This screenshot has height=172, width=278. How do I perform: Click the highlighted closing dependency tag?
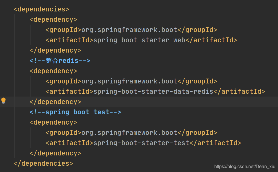pos(55,101)
